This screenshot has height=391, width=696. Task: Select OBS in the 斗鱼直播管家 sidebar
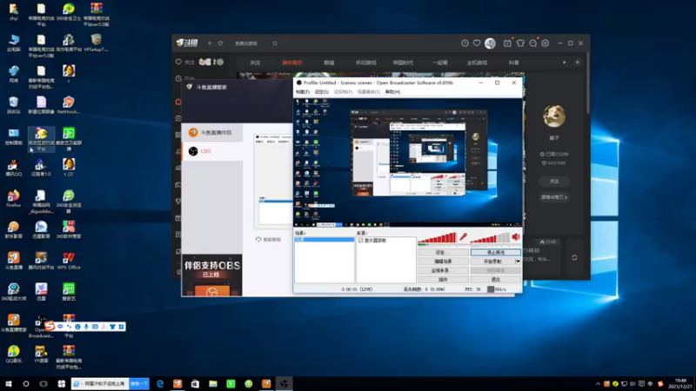pos(212,151)
